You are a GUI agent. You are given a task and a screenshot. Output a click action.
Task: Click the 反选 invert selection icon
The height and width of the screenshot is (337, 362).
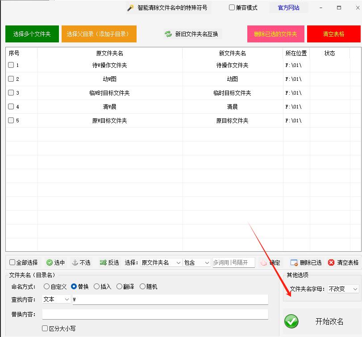click(103, 263)
